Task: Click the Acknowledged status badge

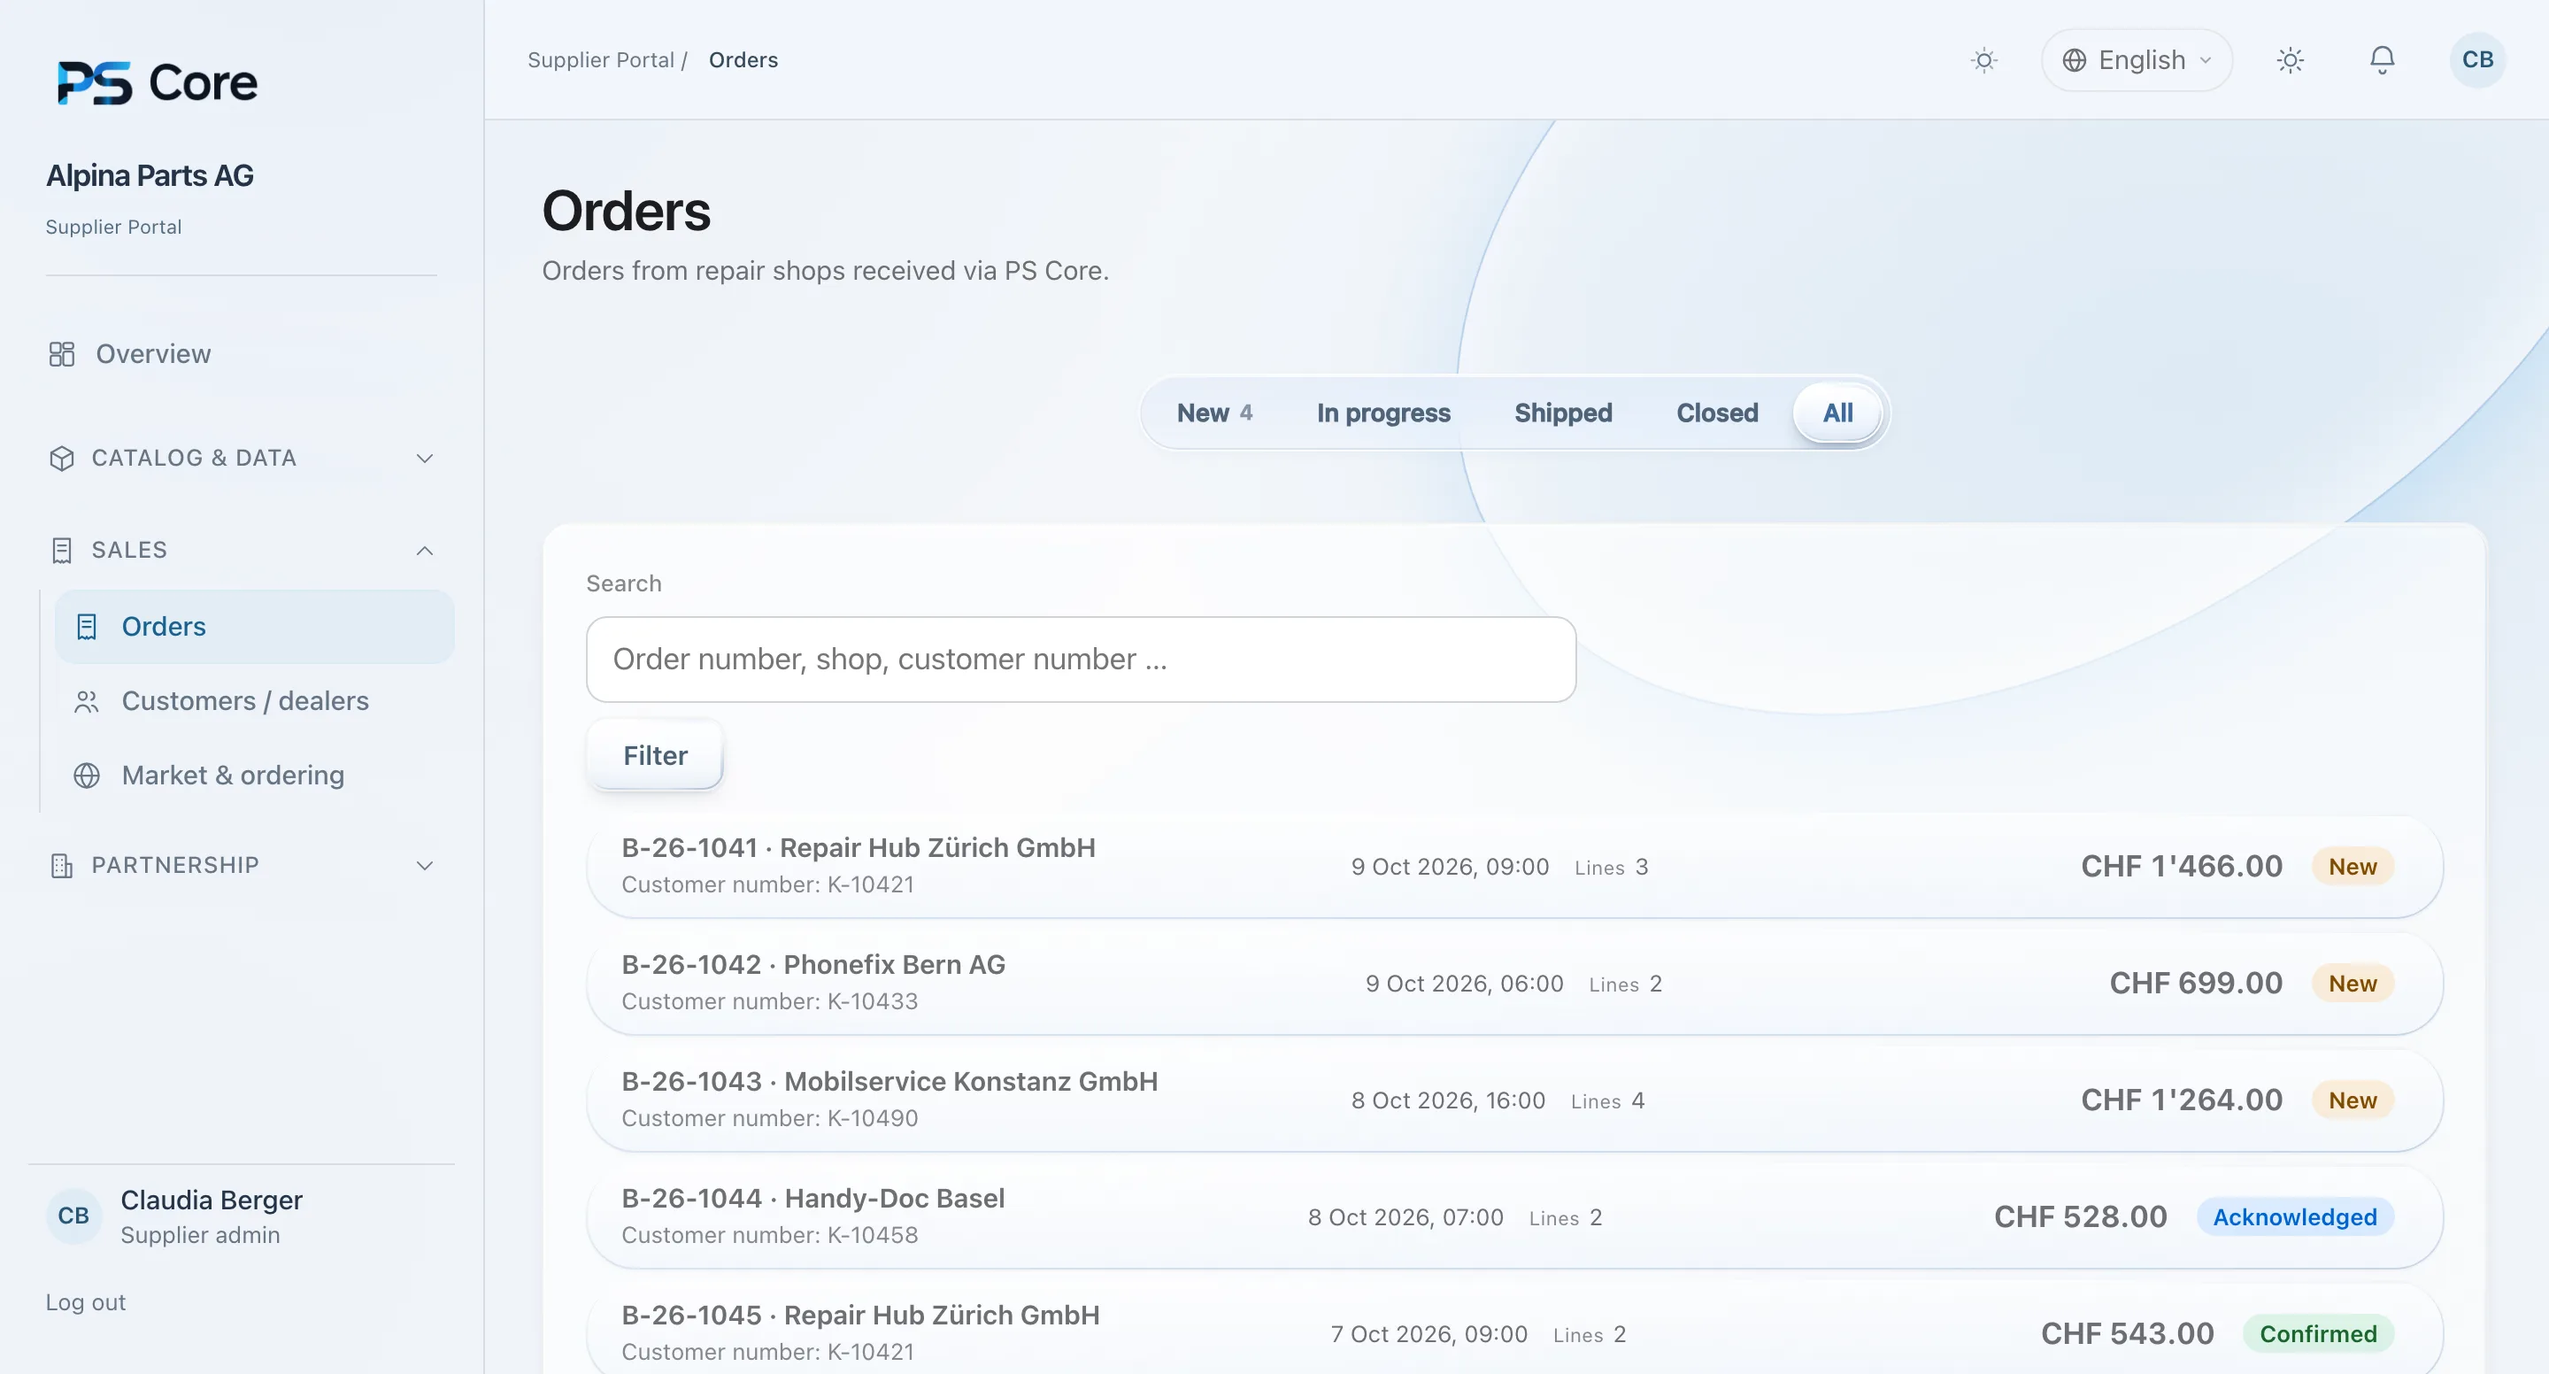Action: 2295,1216
